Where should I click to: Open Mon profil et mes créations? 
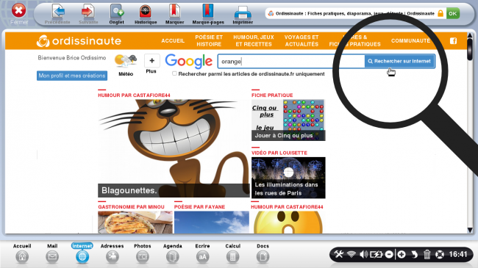(72, 76)
